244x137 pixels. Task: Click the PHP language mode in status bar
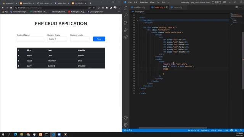coord(226,130)
